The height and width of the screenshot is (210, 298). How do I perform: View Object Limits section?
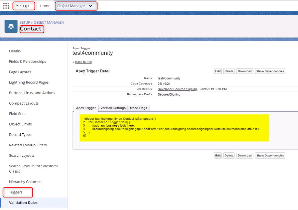[x=20, y=124]
